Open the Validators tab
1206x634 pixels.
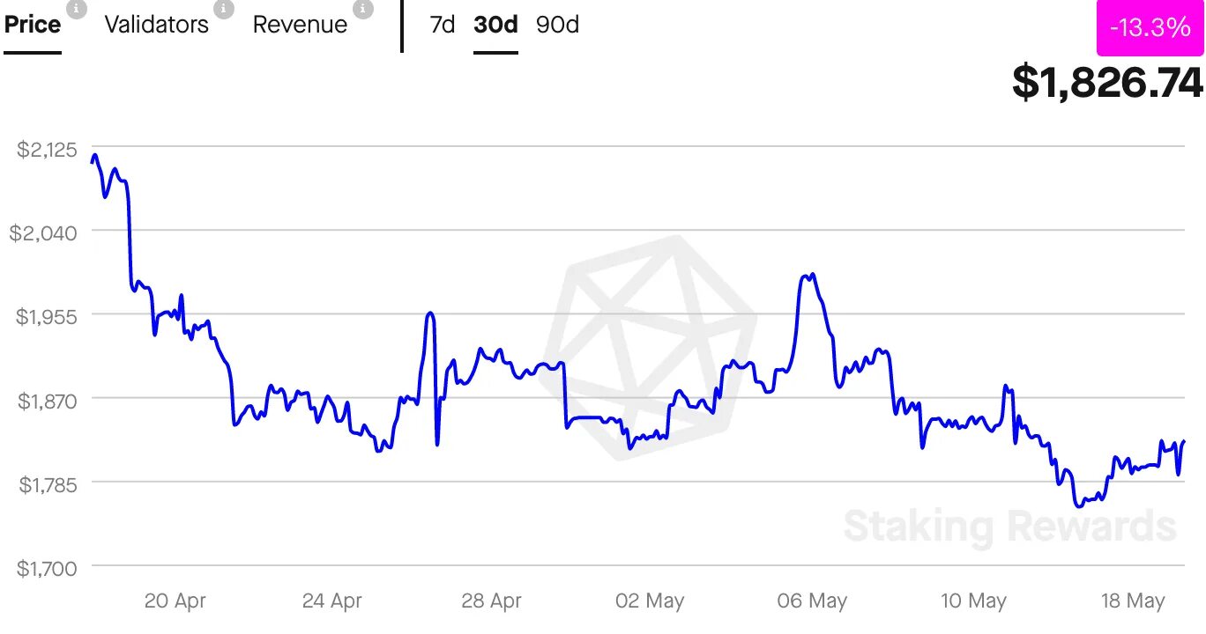tap(157, 25)
